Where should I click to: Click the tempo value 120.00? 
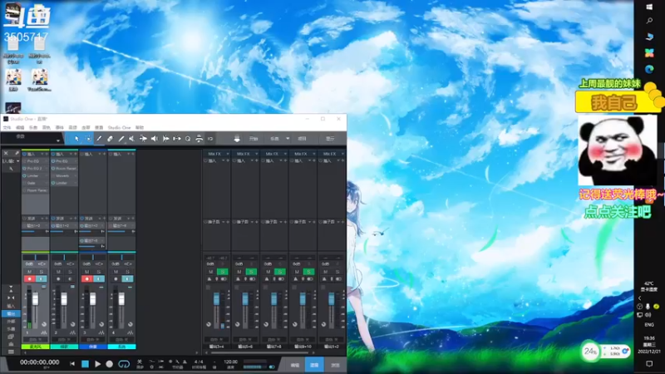(230, 362)
